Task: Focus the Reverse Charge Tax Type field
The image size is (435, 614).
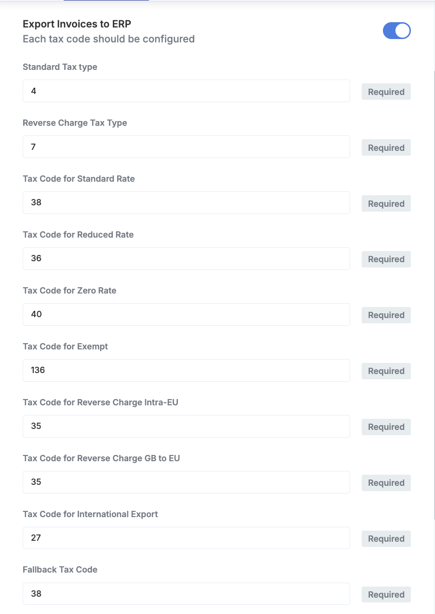Action: click(x=186, y=147)
